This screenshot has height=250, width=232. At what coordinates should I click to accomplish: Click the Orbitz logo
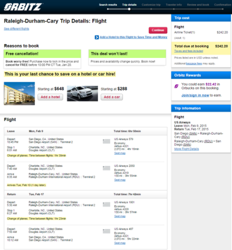tap(23, 7)
